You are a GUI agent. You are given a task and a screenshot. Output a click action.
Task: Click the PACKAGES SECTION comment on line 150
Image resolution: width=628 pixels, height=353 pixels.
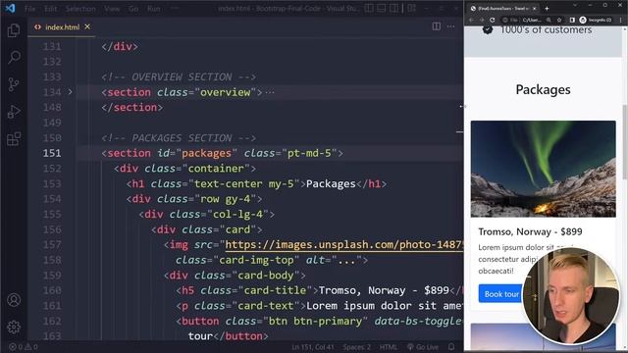[x=179, y=138]
